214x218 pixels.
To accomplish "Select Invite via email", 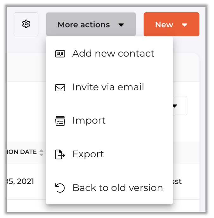I will pyautogui.click(x=109, y=87).
